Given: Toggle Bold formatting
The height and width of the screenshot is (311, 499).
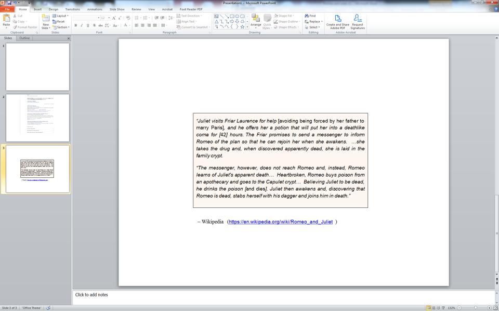Looking at the screenshot, I should [76, 25].
